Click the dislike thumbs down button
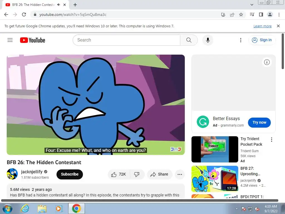Image resolution: width=285 pixels, height=214 pixels. coord(137,174)
